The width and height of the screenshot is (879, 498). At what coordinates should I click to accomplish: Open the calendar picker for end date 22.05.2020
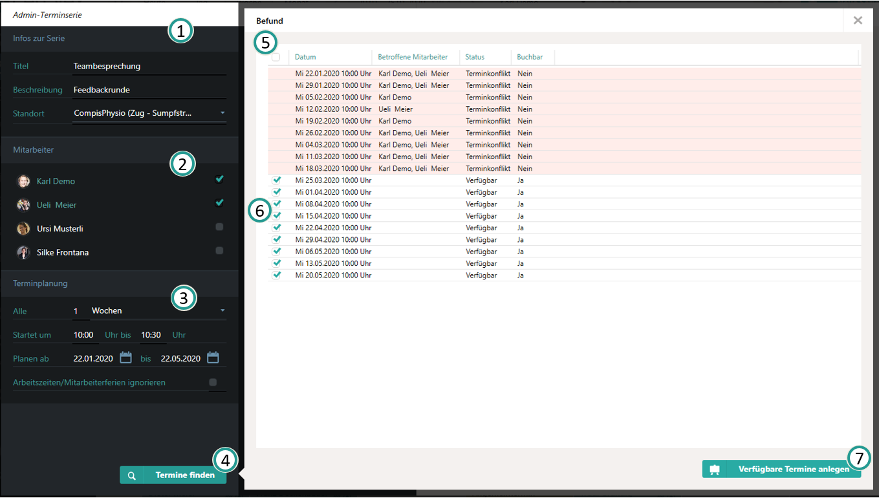[x=213, y=358]
